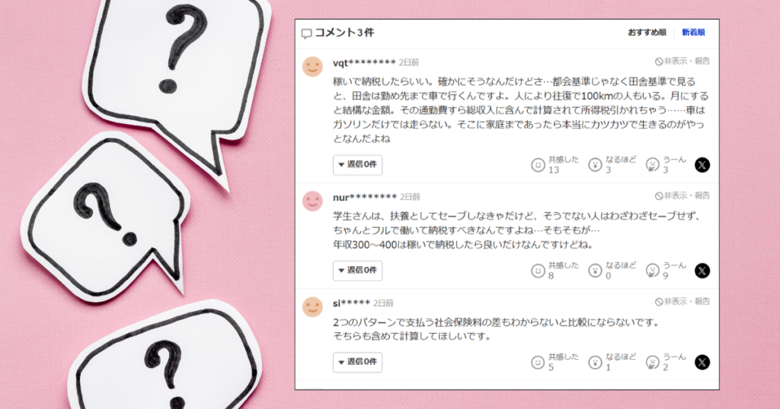Click the 共感した smiley on si's comment

pyautogui.click(x=538, y=363)
